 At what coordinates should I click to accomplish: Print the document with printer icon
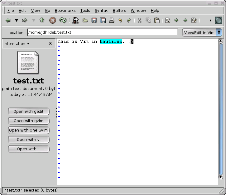click(112, 20)
